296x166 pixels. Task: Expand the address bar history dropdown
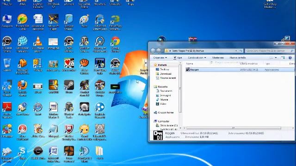click(236, 51)
